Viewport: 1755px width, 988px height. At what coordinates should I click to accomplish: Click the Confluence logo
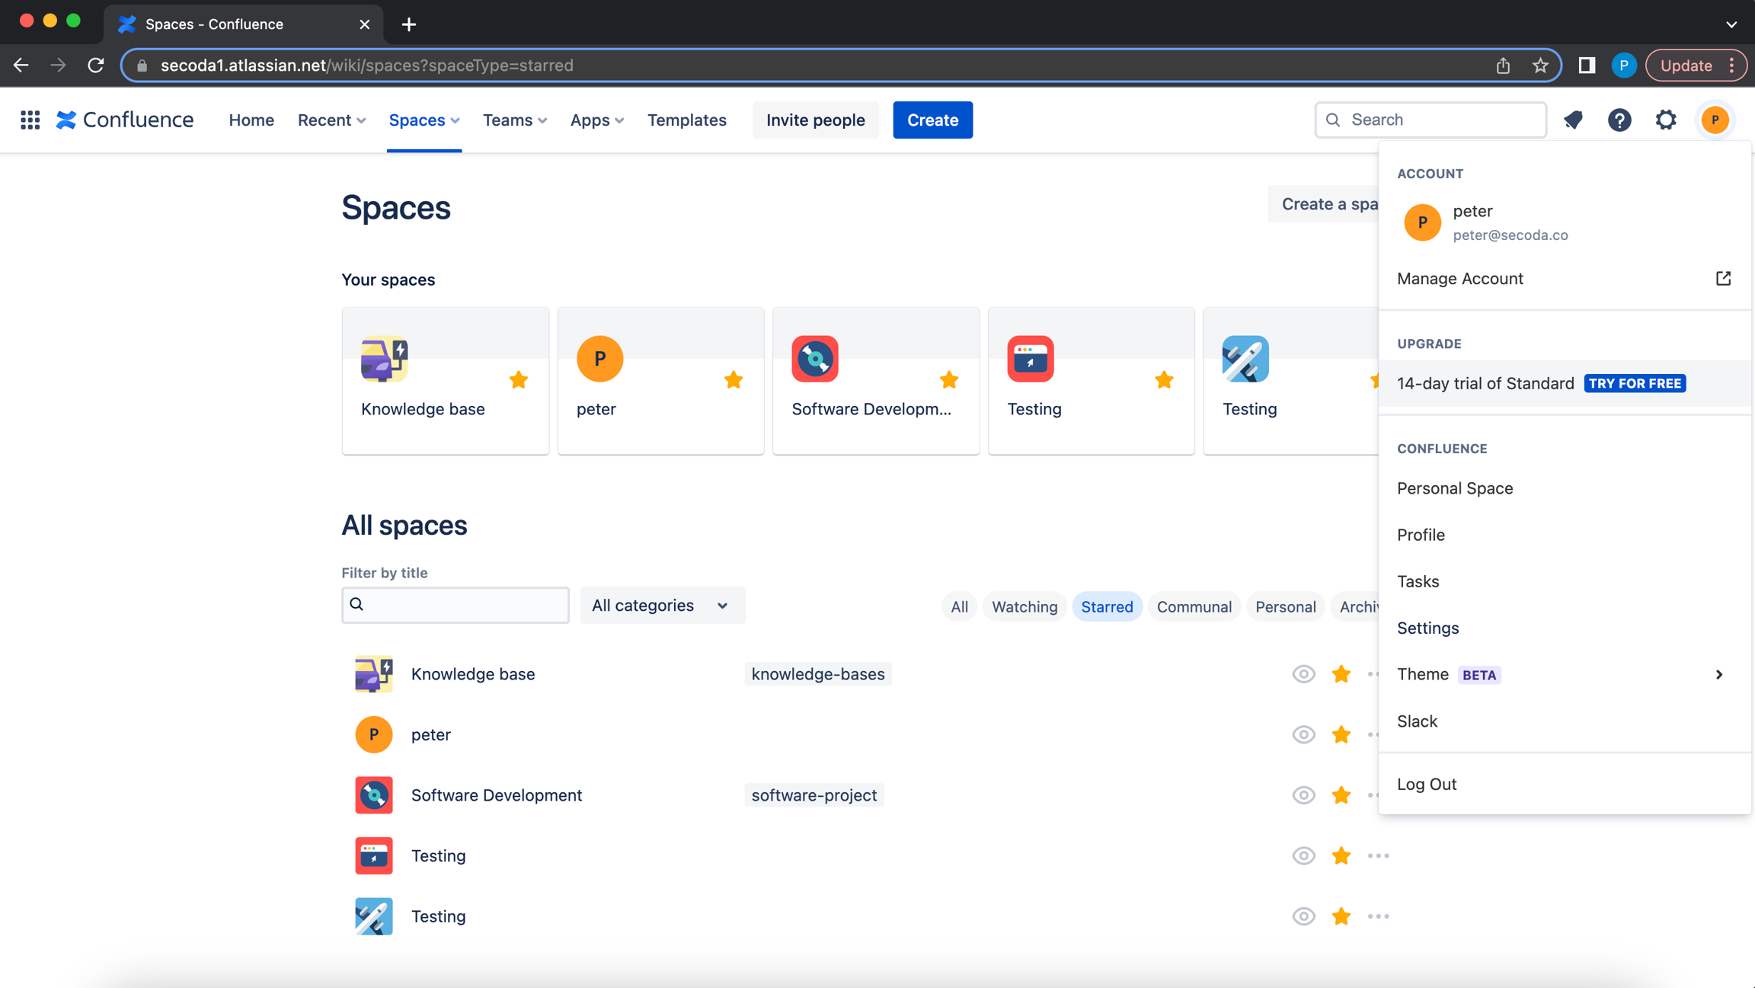coord(125,120)
